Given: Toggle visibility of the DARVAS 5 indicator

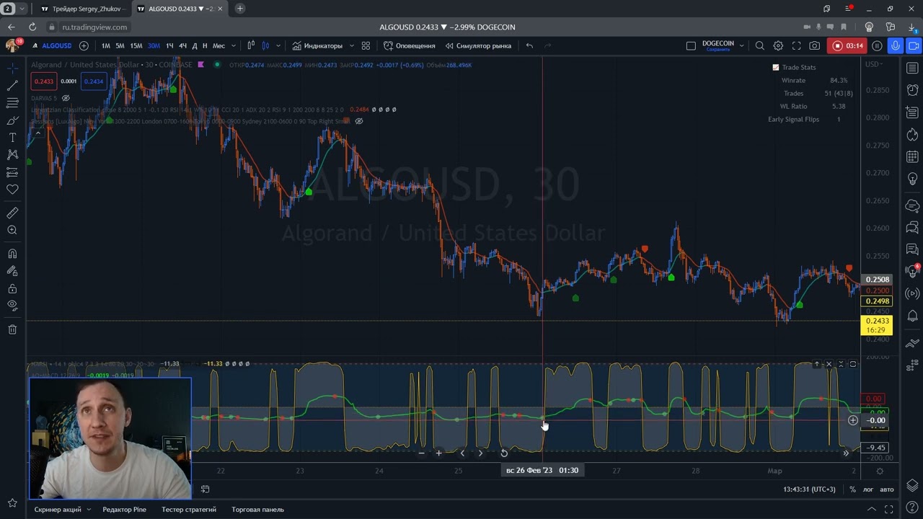Looking at the screenshot, I should 66,98.
